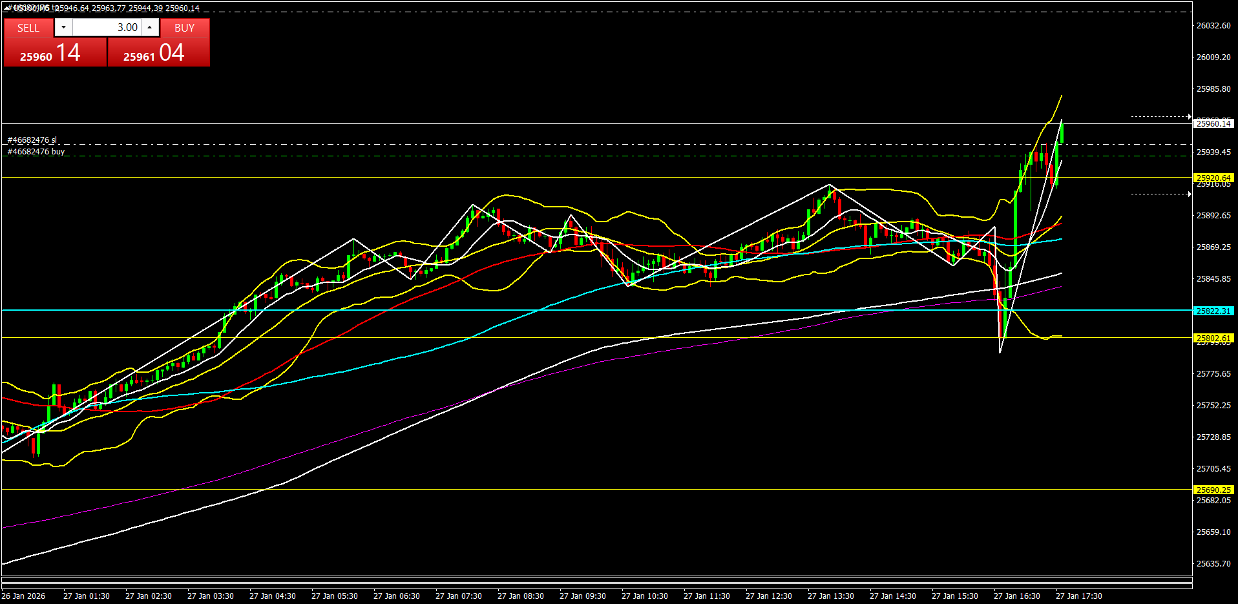
Task: Select the #46682476 sl order line label
Action: tap(32, 140)
